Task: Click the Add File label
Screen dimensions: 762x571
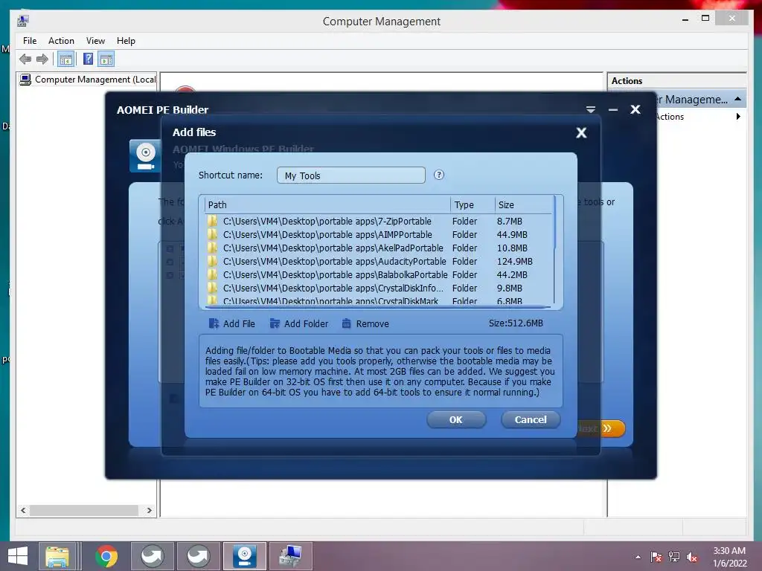Action: 239,324
